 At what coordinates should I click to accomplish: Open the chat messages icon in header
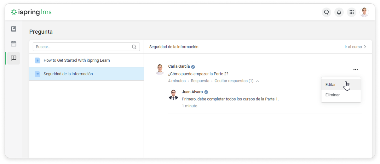point(326,12)
